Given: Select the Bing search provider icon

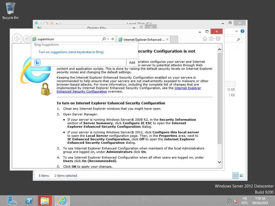Looking at the screenshot, I should coord(37,62).
